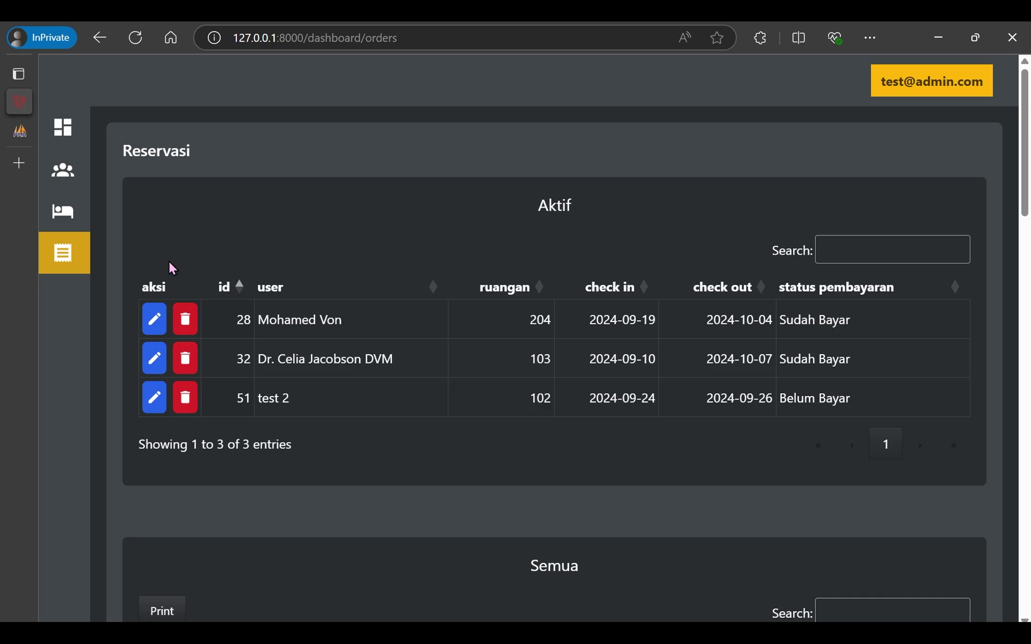The height and width of the screenshot is (644, 1031).
Task: Open a new tab with plus icon
Action: tap(19, 163)
